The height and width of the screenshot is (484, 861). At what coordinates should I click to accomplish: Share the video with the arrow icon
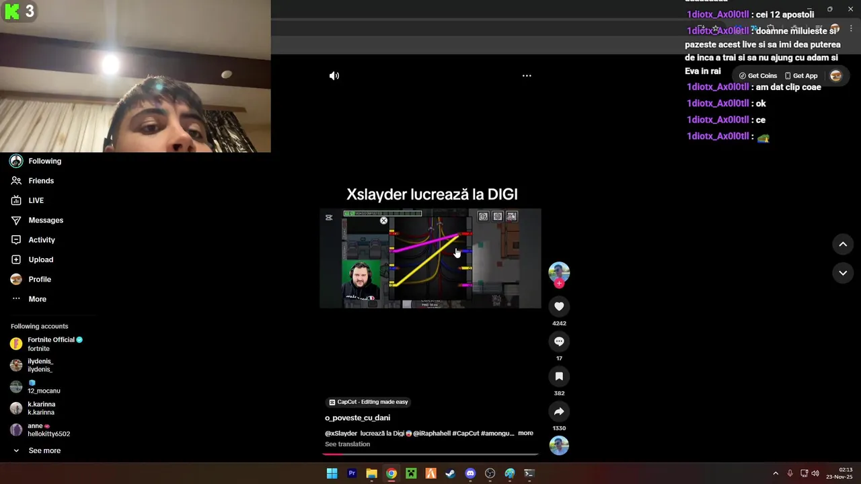pos(559,411)
